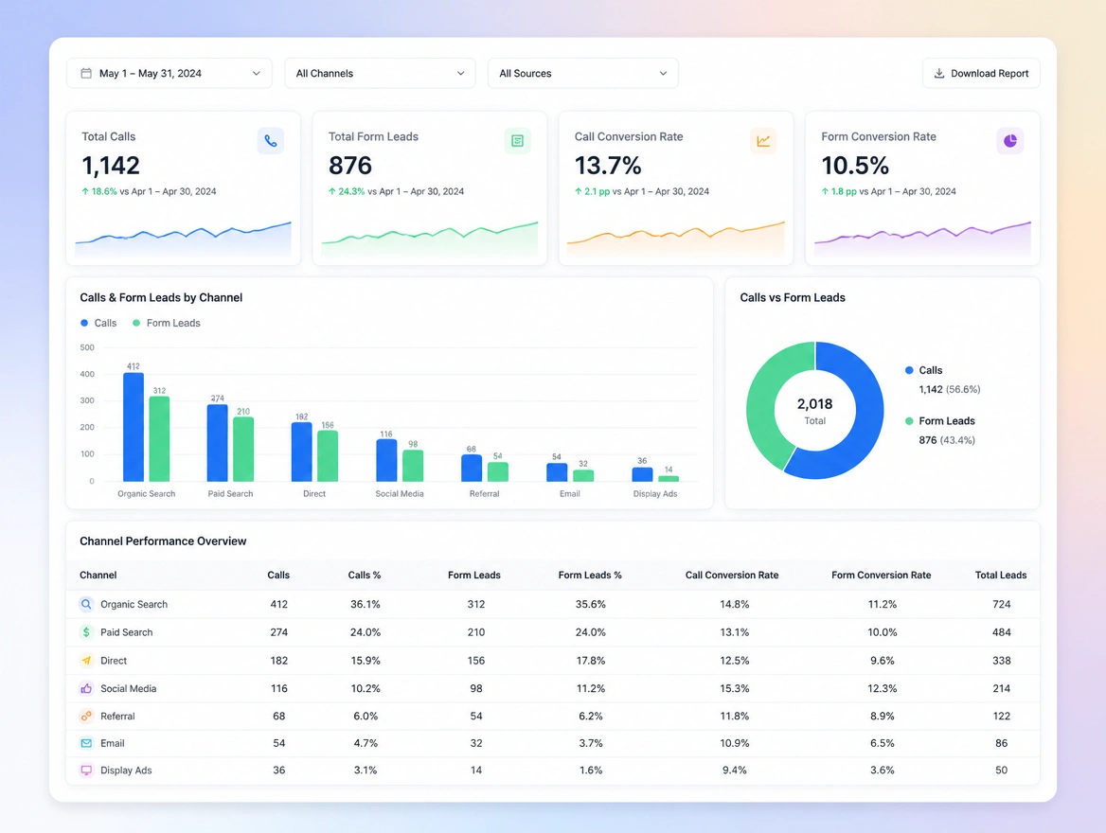The image size is (1106, 833).
Task: Sort by the Form Leads column header
Action: (474, 575)
